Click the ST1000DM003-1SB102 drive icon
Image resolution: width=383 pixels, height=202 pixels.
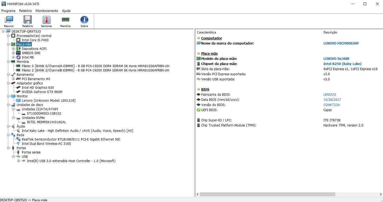[x=23, y=114]
